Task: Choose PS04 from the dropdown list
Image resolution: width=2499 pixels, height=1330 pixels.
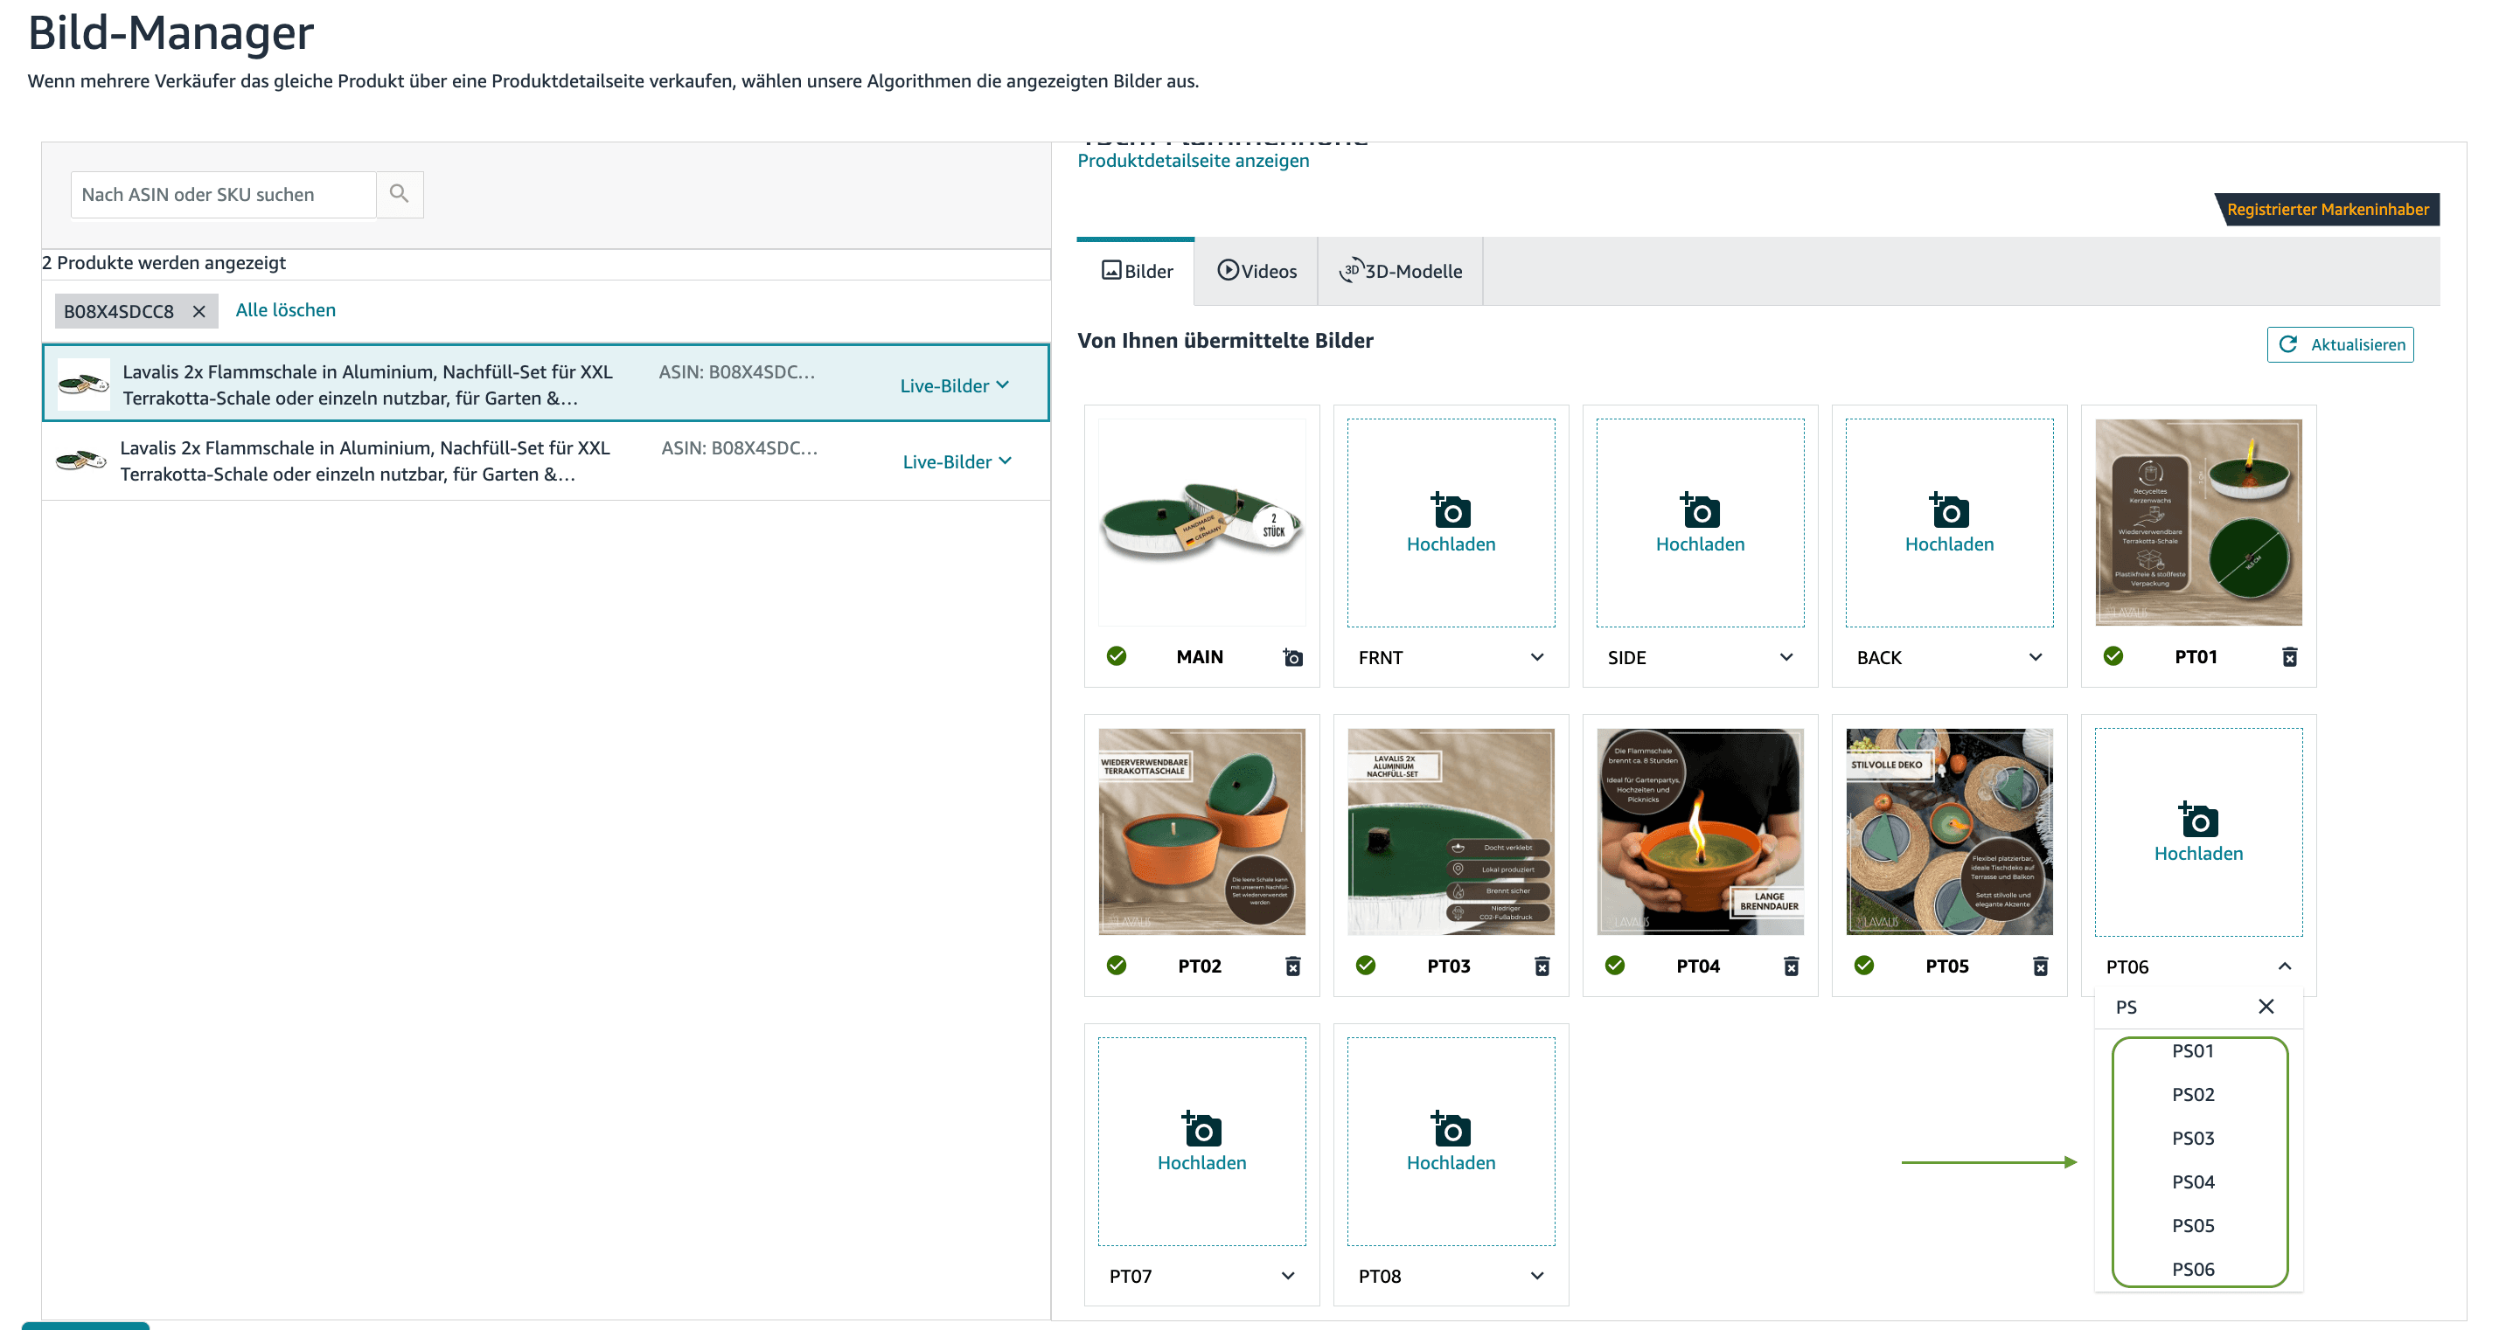Action: tap(2194, 1181)
